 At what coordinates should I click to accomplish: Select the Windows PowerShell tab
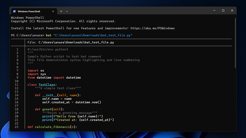[x=34, y=11]
